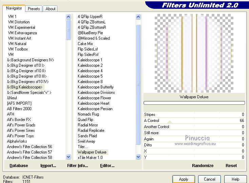Adjust the Ditto slider

pyautogui.click(x=194, y=145)
